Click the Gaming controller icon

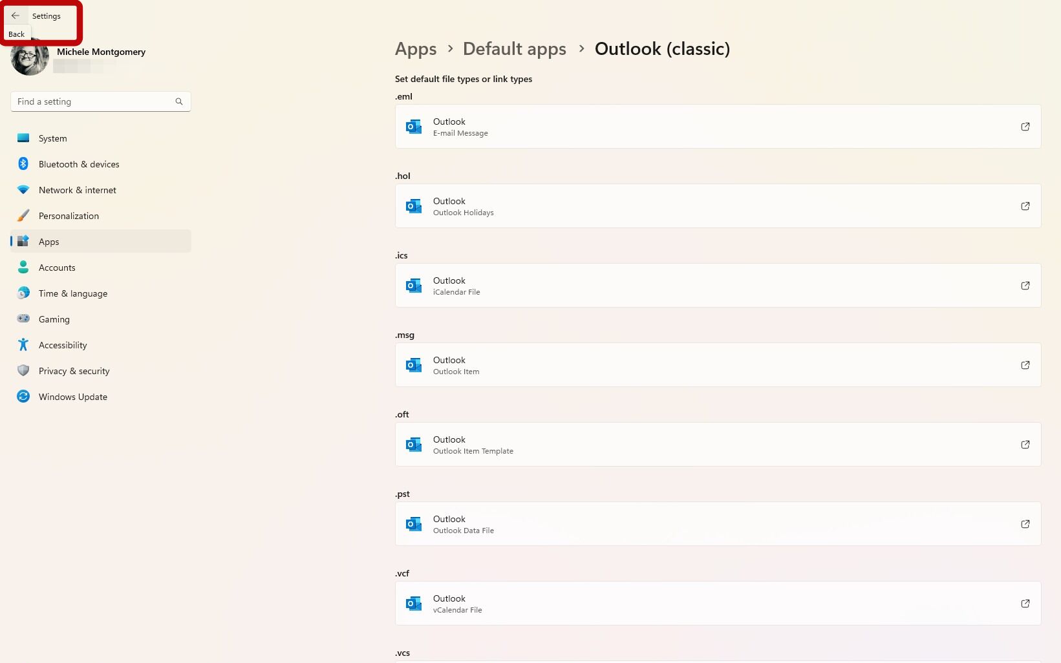point(23,319)
